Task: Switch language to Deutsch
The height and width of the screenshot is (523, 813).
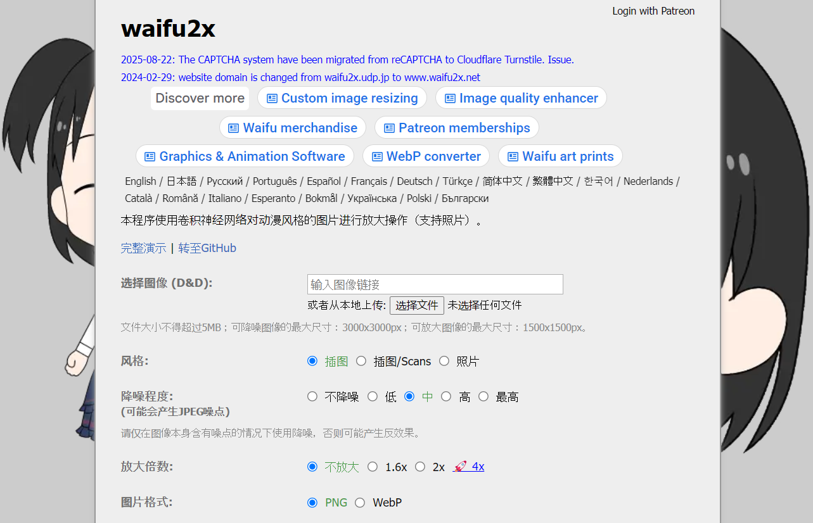Action: point(415,181)
